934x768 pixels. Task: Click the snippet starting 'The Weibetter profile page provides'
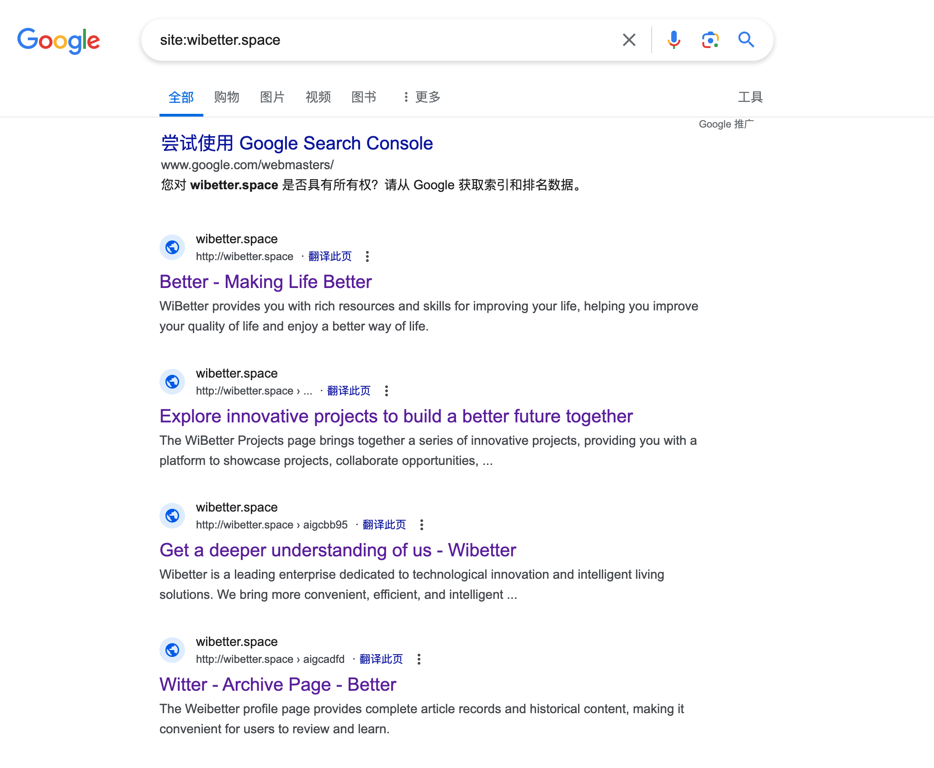click(422, 719)
